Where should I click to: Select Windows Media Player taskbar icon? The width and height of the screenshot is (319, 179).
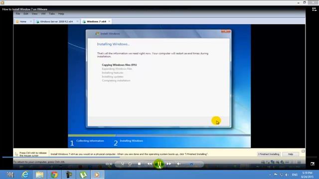click(97, 175)
